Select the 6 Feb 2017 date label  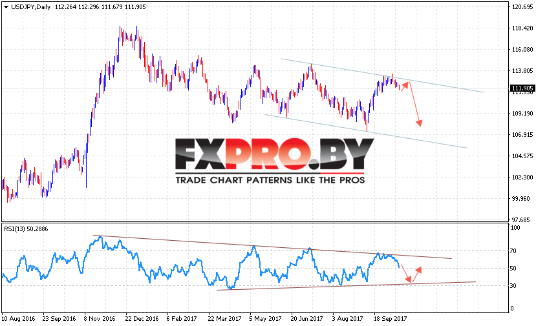[182, 319]
